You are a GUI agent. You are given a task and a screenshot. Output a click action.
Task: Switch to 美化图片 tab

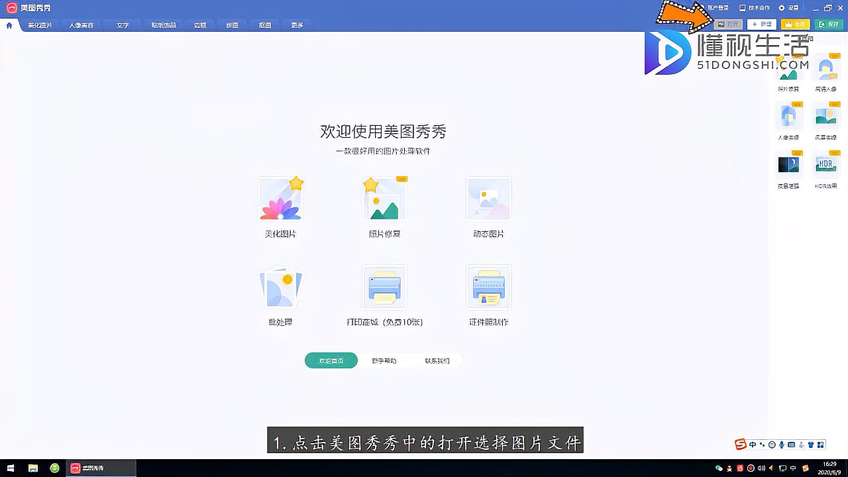pyautogui.click(x=40, y=25)
